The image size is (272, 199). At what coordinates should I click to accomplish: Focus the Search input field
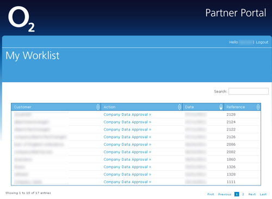(249, 91)
